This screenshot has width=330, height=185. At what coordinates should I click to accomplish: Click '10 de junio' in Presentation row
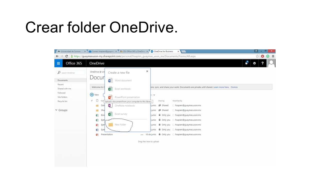(151, 134)
